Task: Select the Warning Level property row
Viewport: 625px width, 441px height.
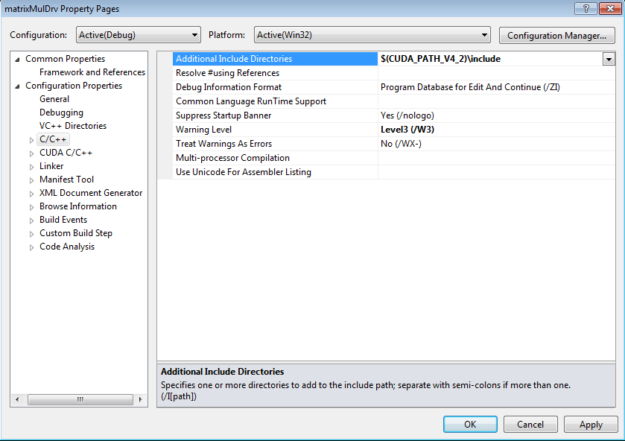Action: click(x=203, y=130)
